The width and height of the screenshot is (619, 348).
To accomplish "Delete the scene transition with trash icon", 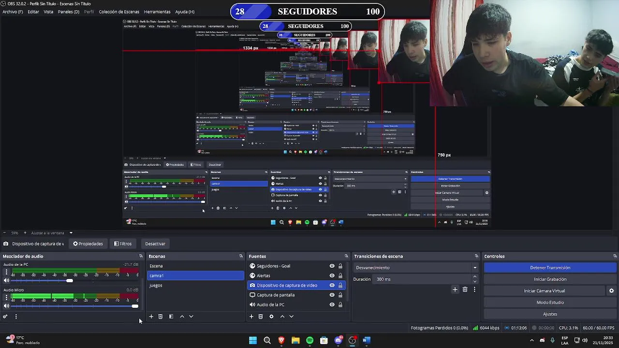I will 465,290.
